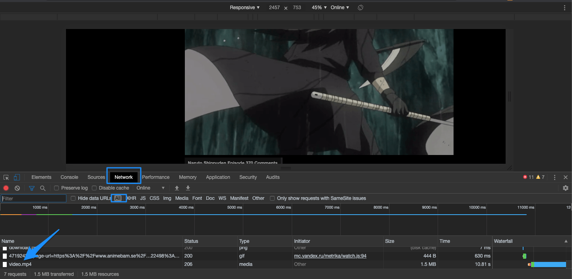Image resolution: width=572 pixels, height=279 pixels.
Task: Tick the checkbox beside video.mp4
Action: 5,264
